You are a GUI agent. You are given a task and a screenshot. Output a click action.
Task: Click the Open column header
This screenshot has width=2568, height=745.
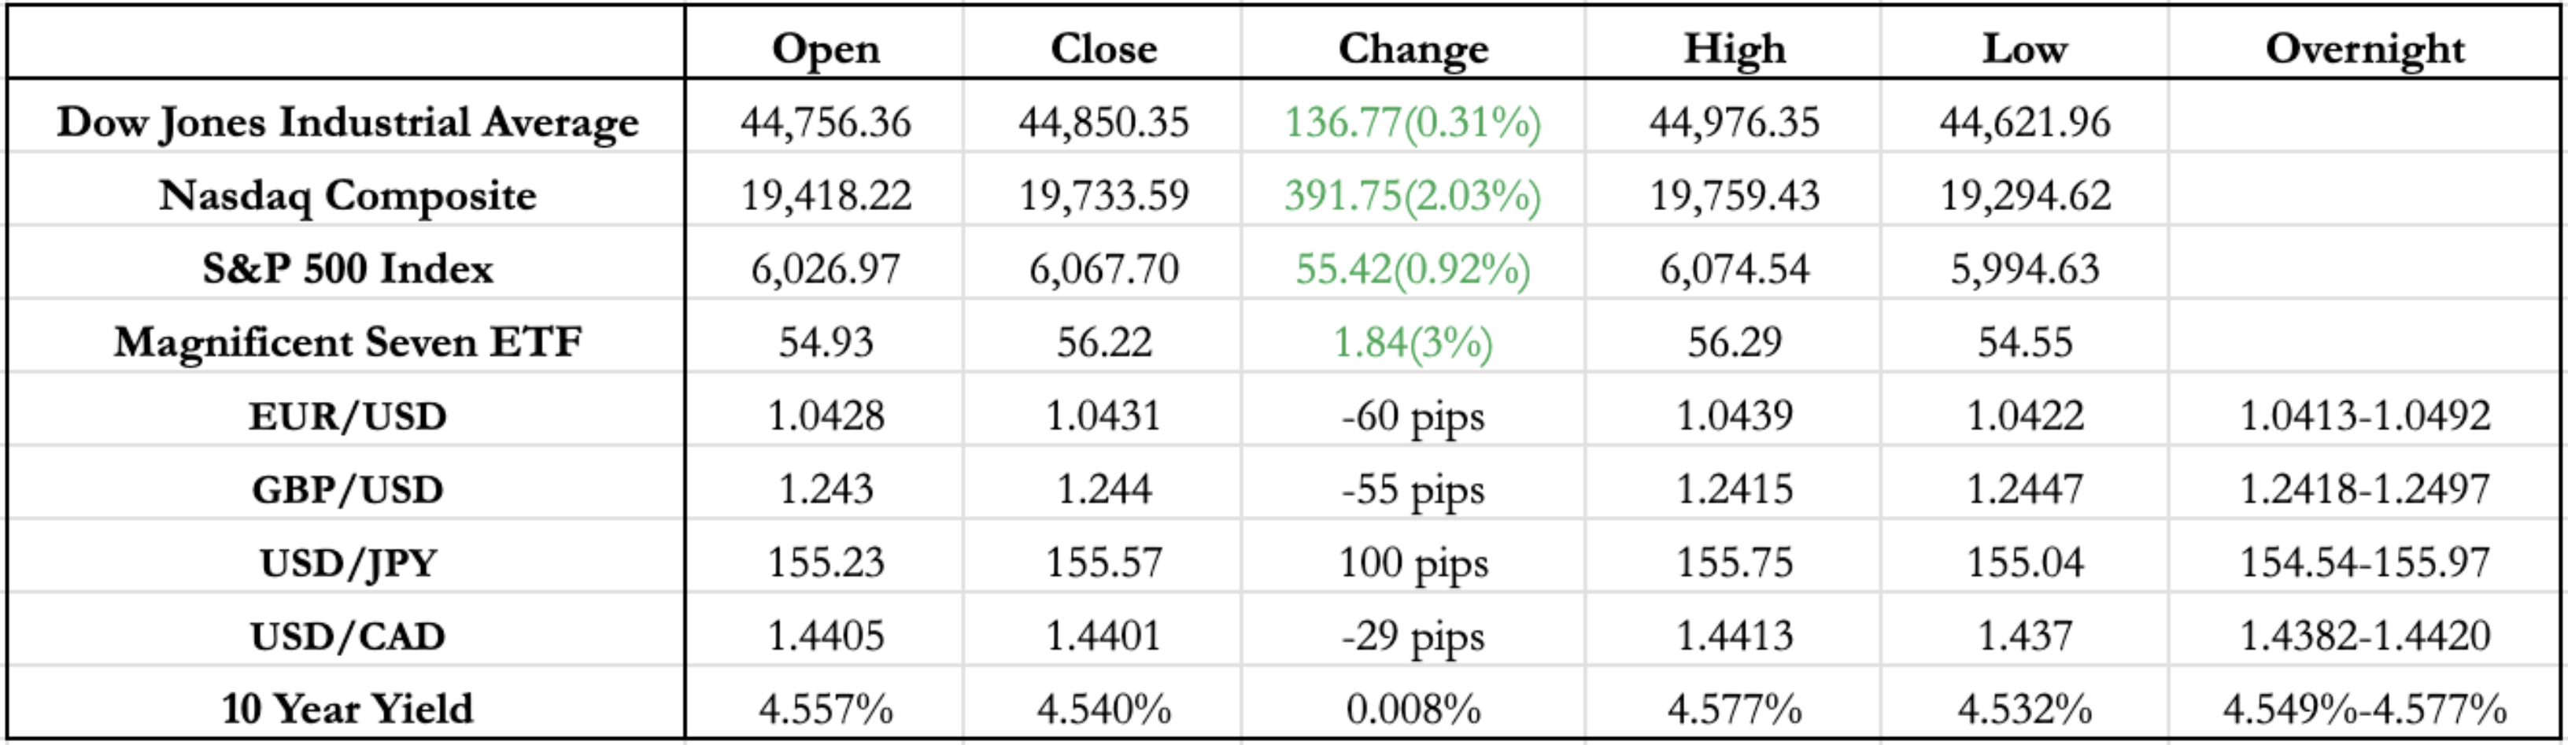point(826,48)
